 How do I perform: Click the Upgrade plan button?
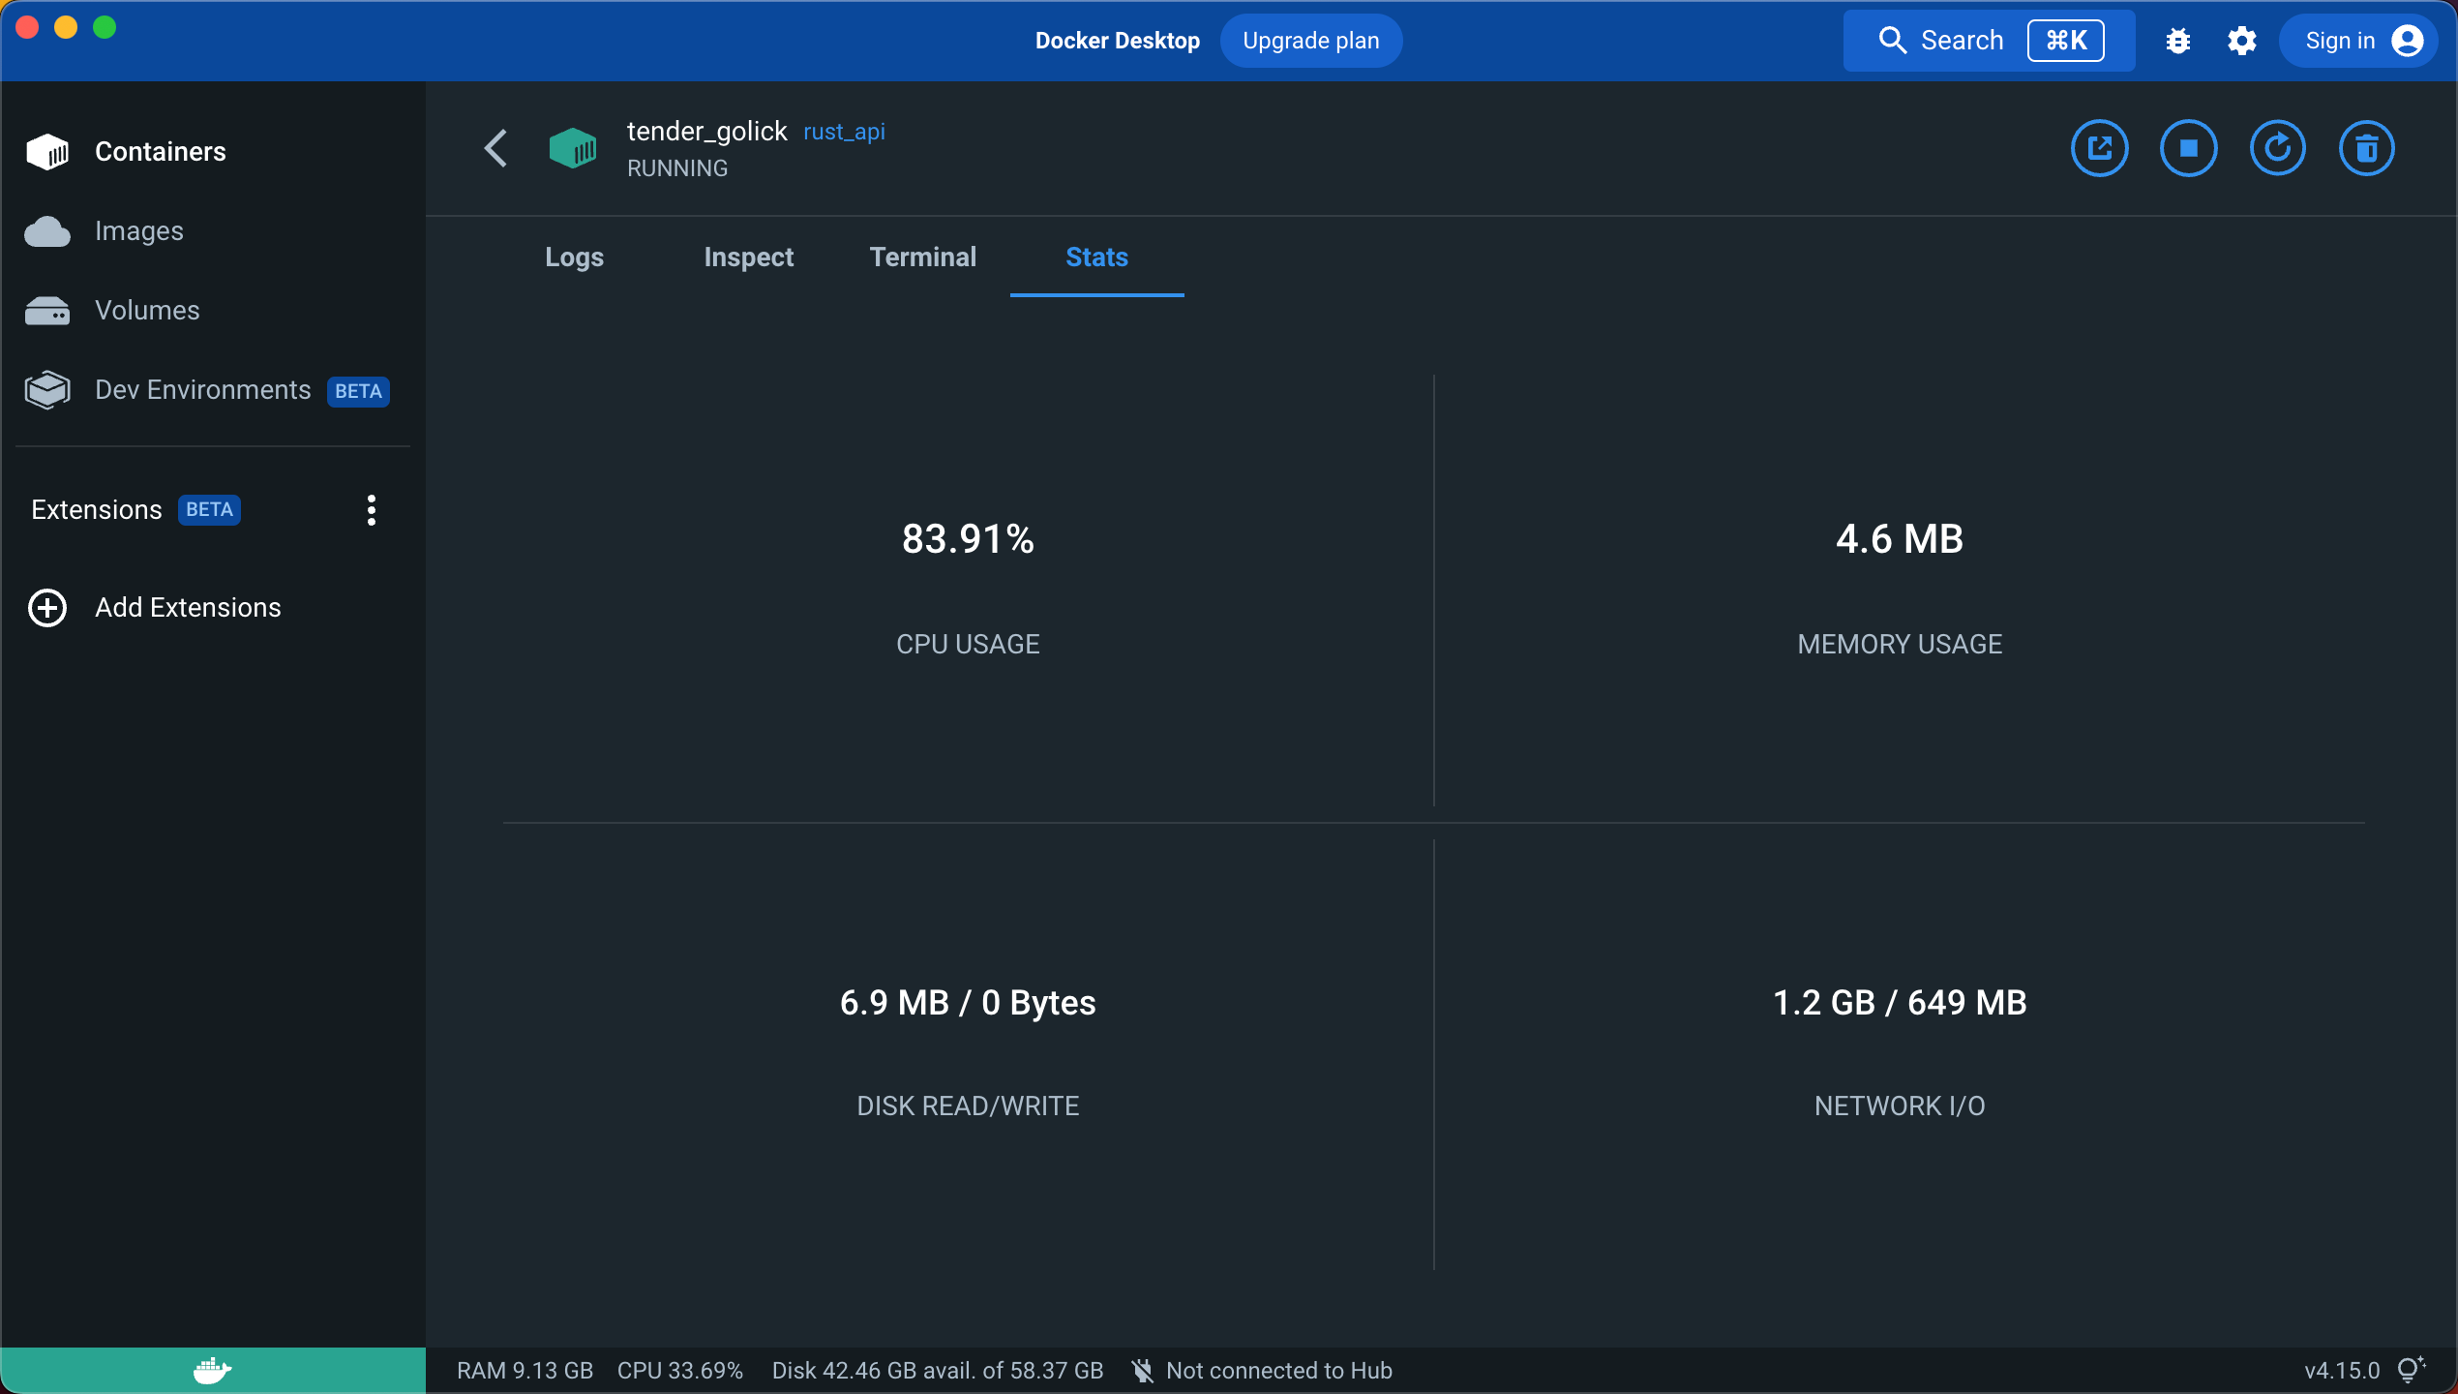pyautogui.click(x=1310, y=41)
